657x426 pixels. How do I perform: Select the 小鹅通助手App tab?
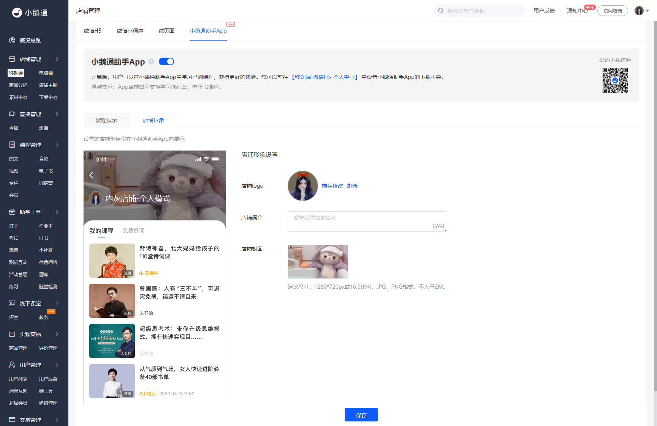[208, 31]
